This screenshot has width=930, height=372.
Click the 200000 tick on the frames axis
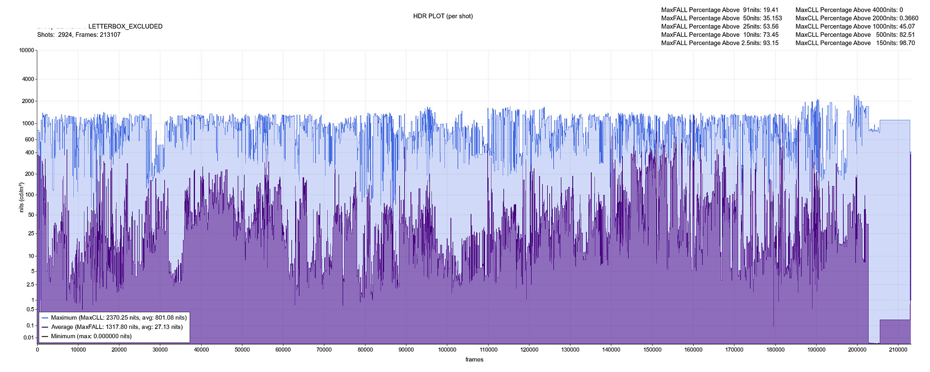[x=857, y=350]
